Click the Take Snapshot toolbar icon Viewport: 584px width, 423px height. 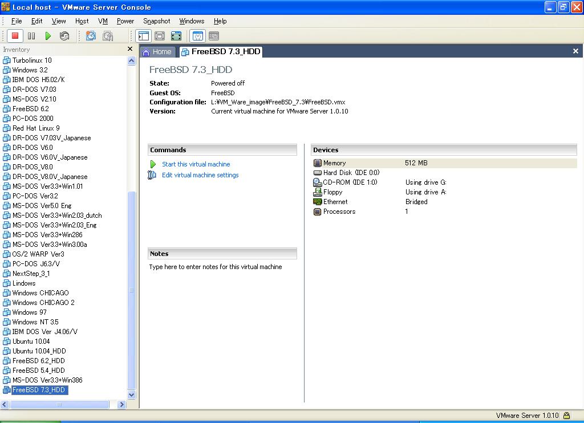(91, 36)
